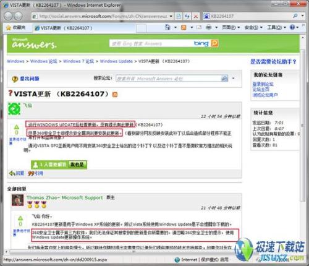
Task: Click the RSS icon next to thread title
Action: click(x=115, y=95)
